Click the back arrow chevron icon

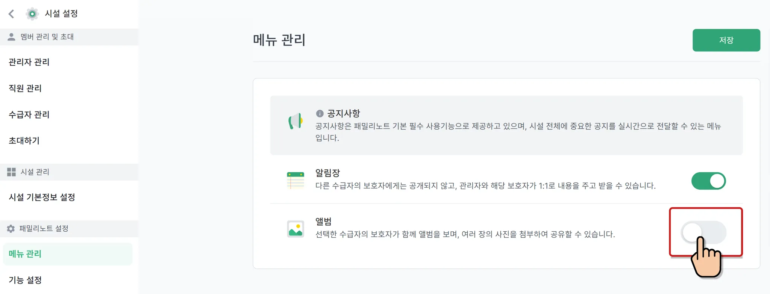pos(11,14)
